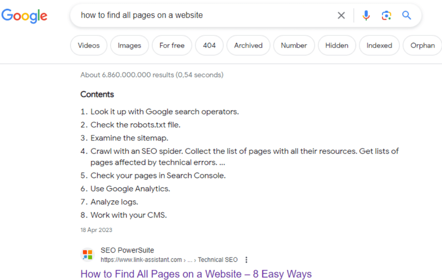Select the Indexed filter chip
442x280 pixels.
point(379,46)
